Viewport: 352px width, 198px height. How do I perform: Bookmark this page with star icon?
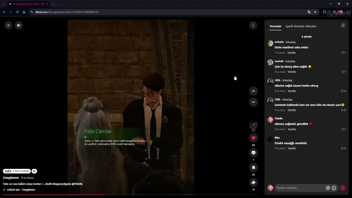315,12
